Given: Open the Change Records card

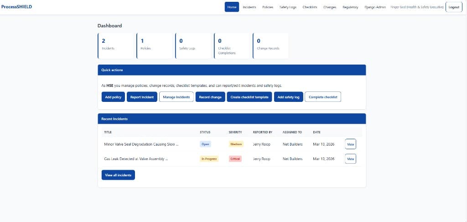Looking at the screenshot, I should point(270,46).
